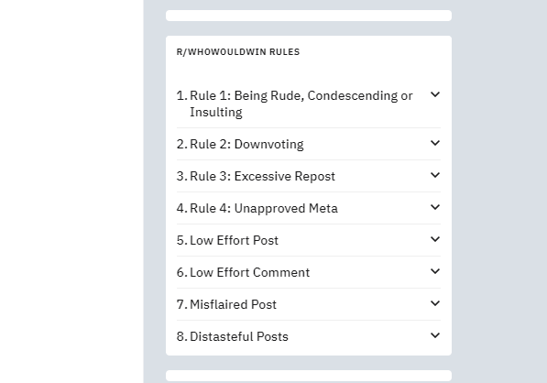Select the Rule 2: Downvoting label

246,144
